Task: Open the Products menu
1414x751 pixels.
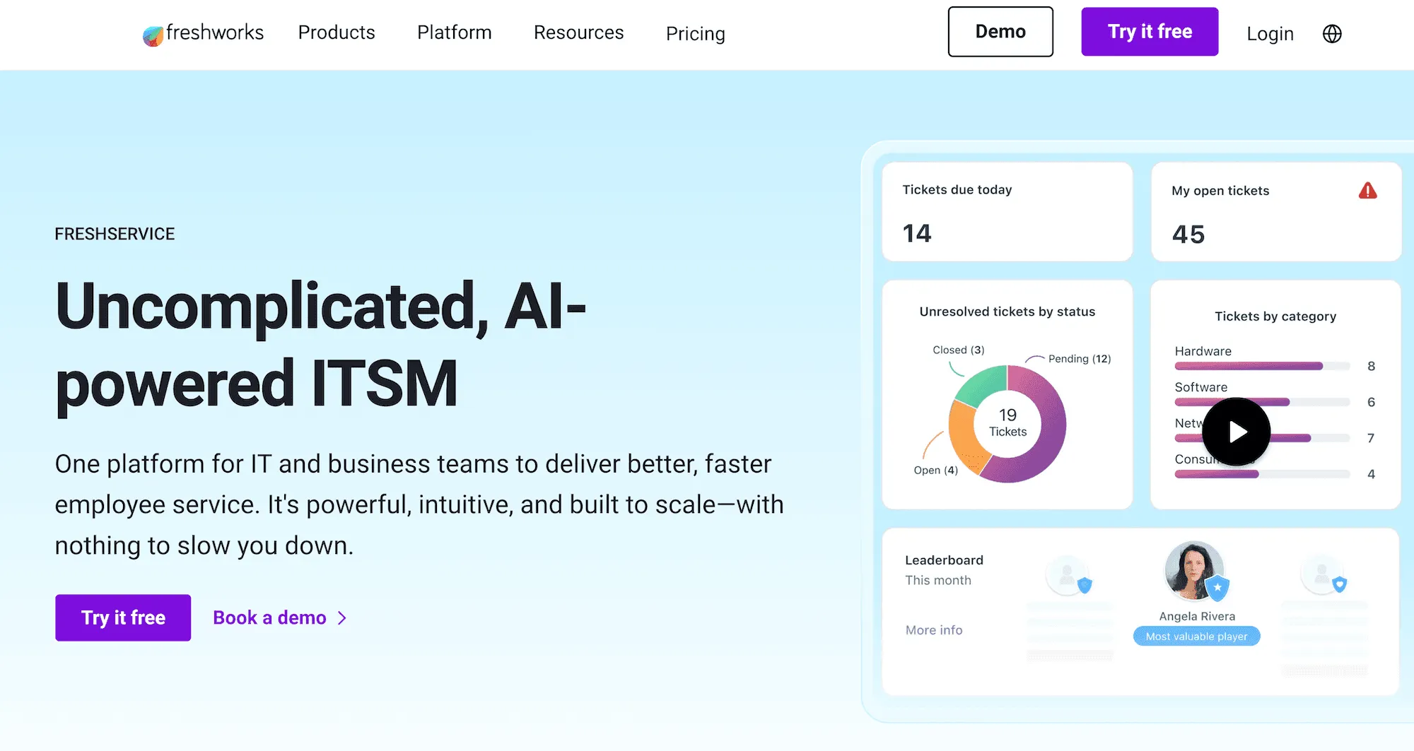Action: (x=337, y=32)
